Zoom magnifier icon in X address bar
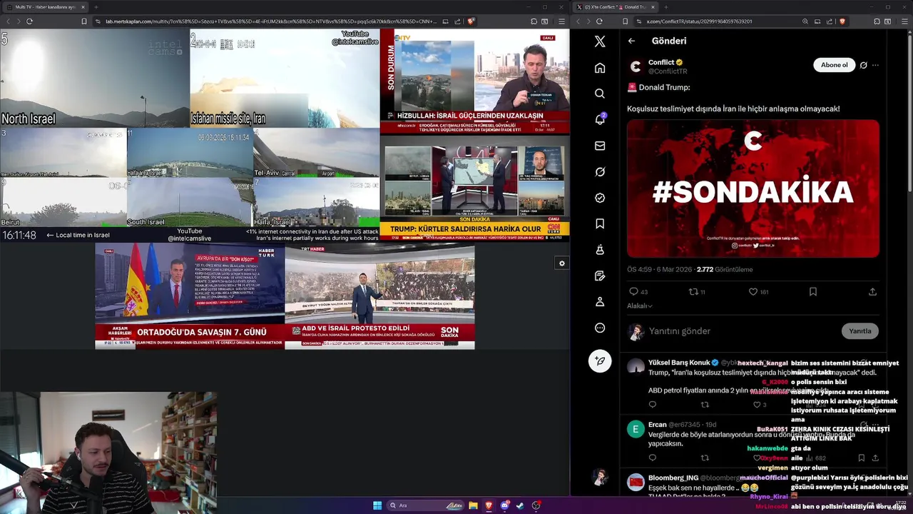This screenshot has height=514, width=913. 806,21
